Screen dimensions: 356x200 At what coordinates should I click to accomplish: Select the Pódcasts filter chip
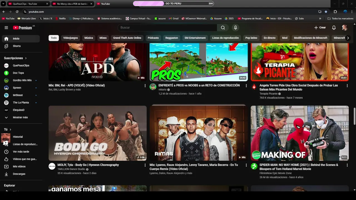click(x=153, y=38)
